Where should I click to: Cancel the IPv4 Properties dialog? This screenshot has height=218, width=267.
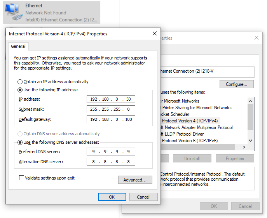(143, 197)
